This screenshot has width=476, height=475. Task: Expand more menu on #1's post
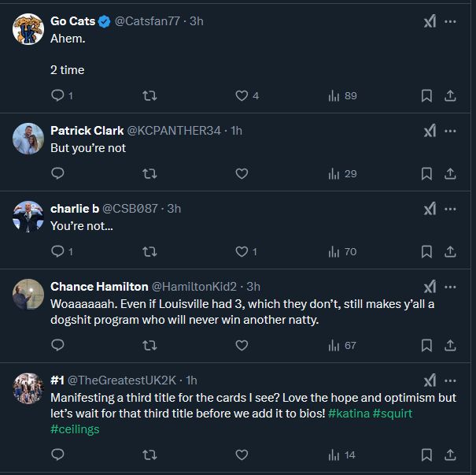point(450,380)
